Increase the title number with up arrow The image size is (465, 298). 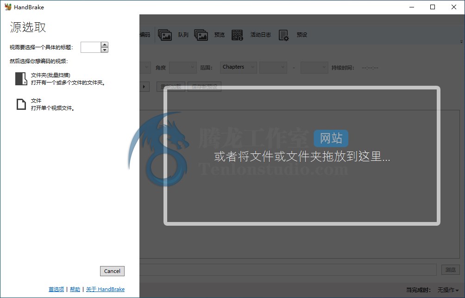tap(104, 44)
